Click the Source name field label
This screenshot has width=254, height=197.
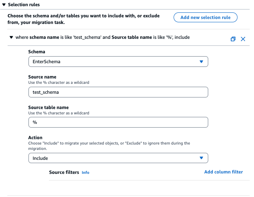[x=42, y=77]
